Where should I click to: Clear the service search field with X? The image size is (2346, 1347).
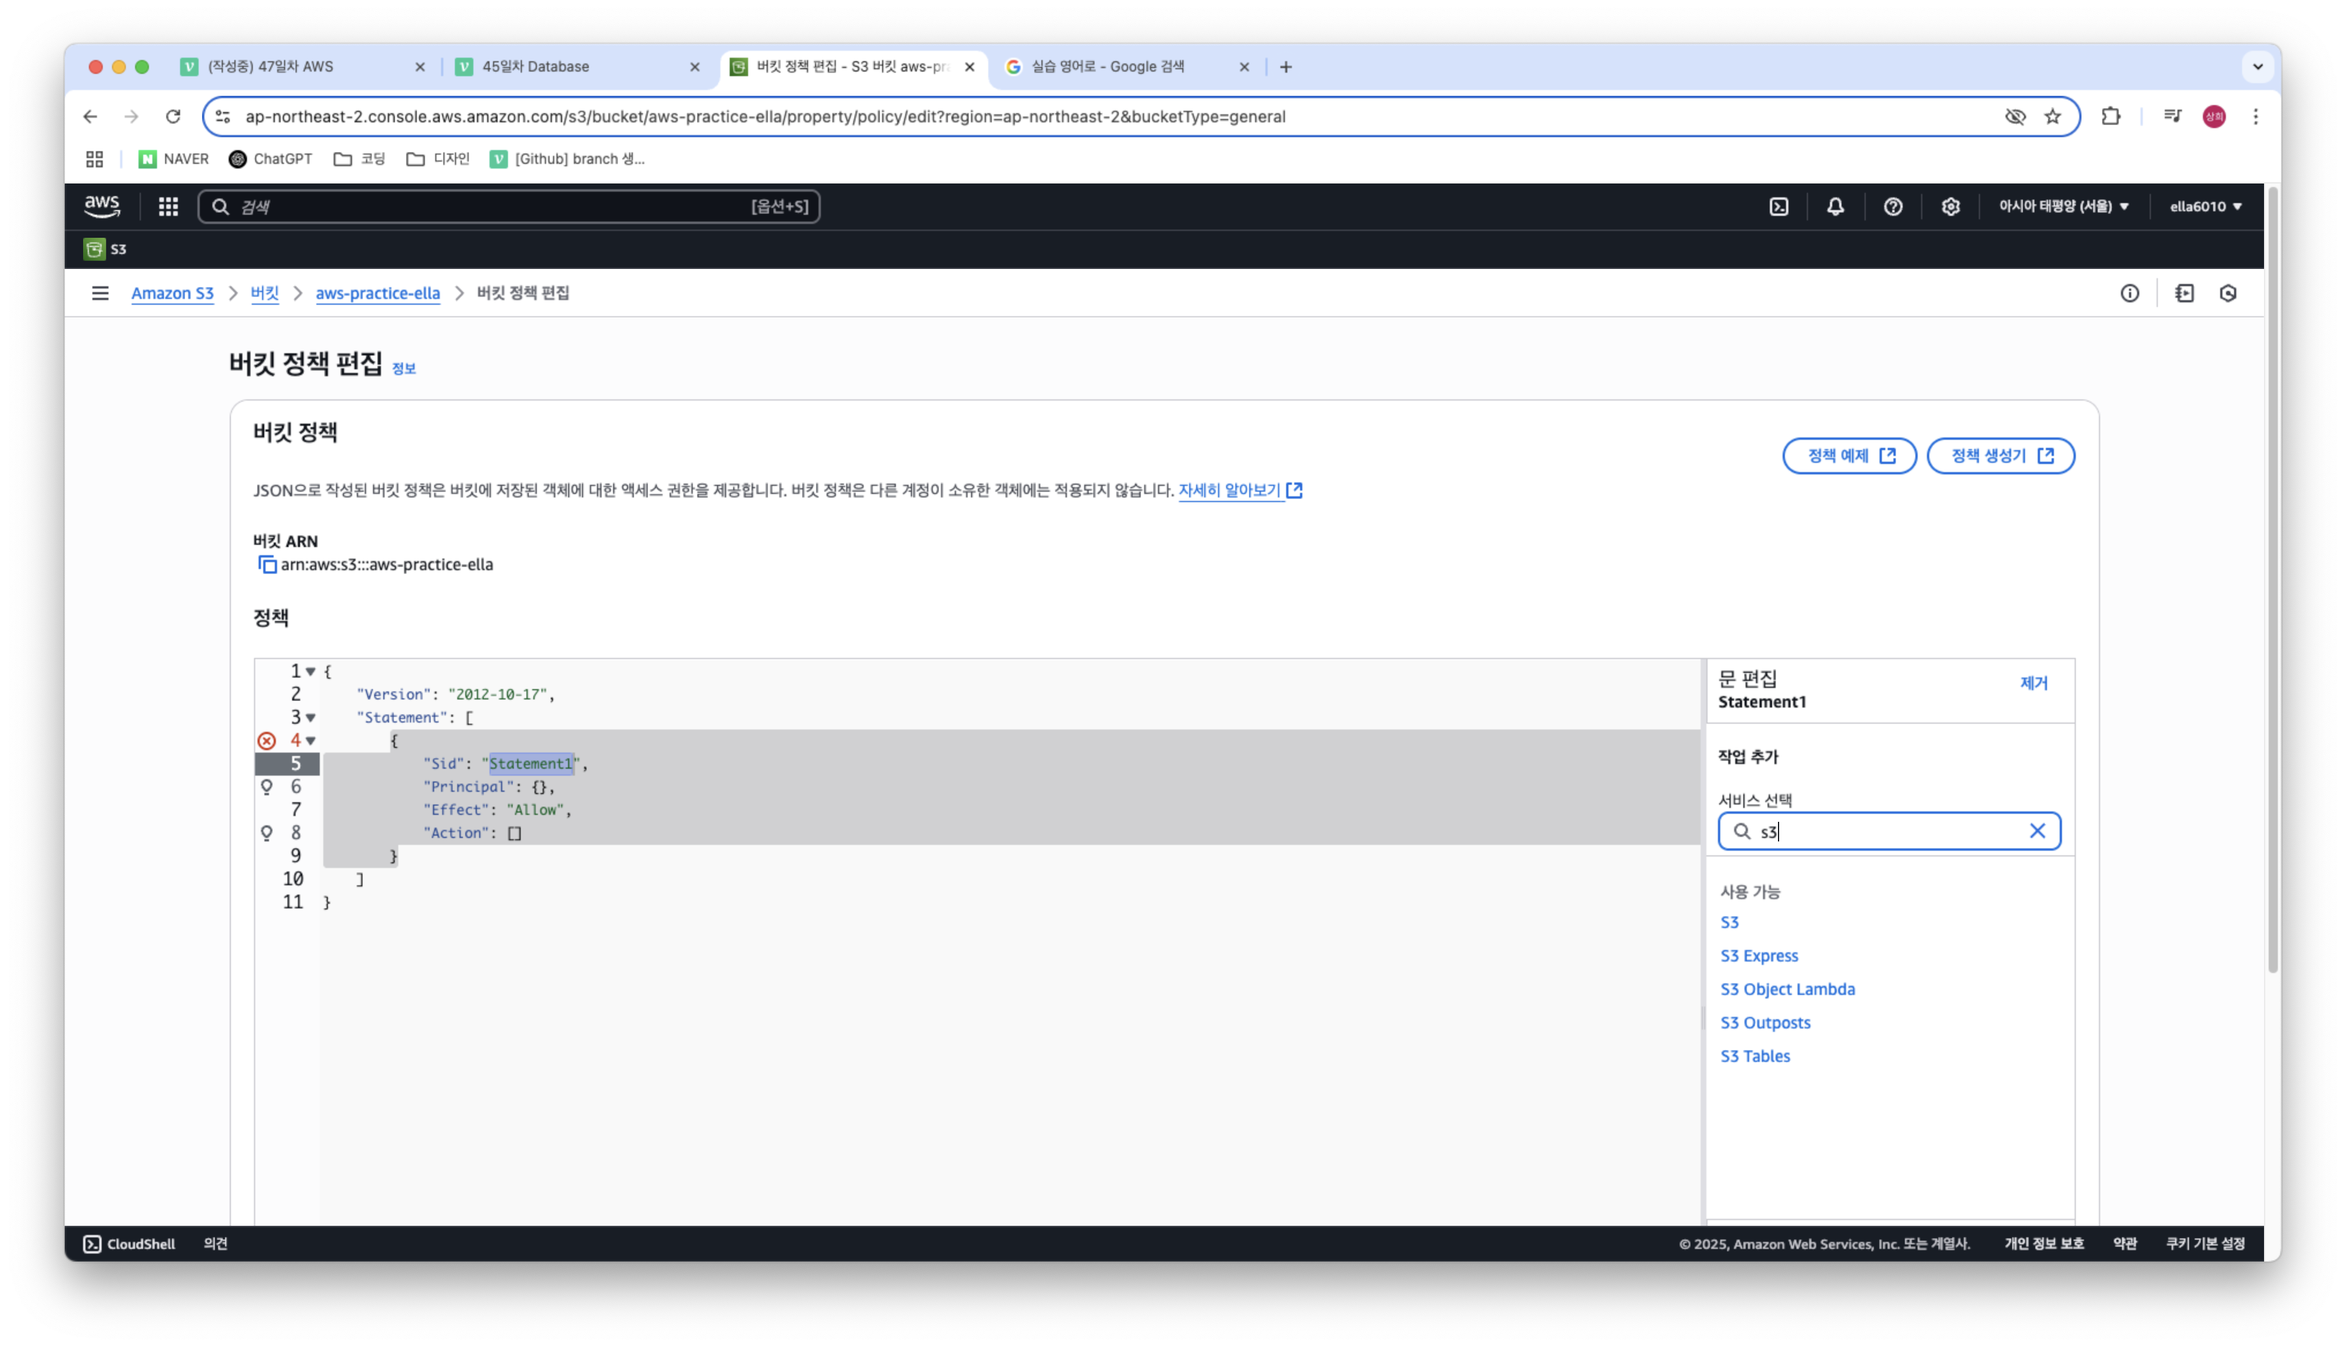pyautogui.click(x=2037, y=831)
